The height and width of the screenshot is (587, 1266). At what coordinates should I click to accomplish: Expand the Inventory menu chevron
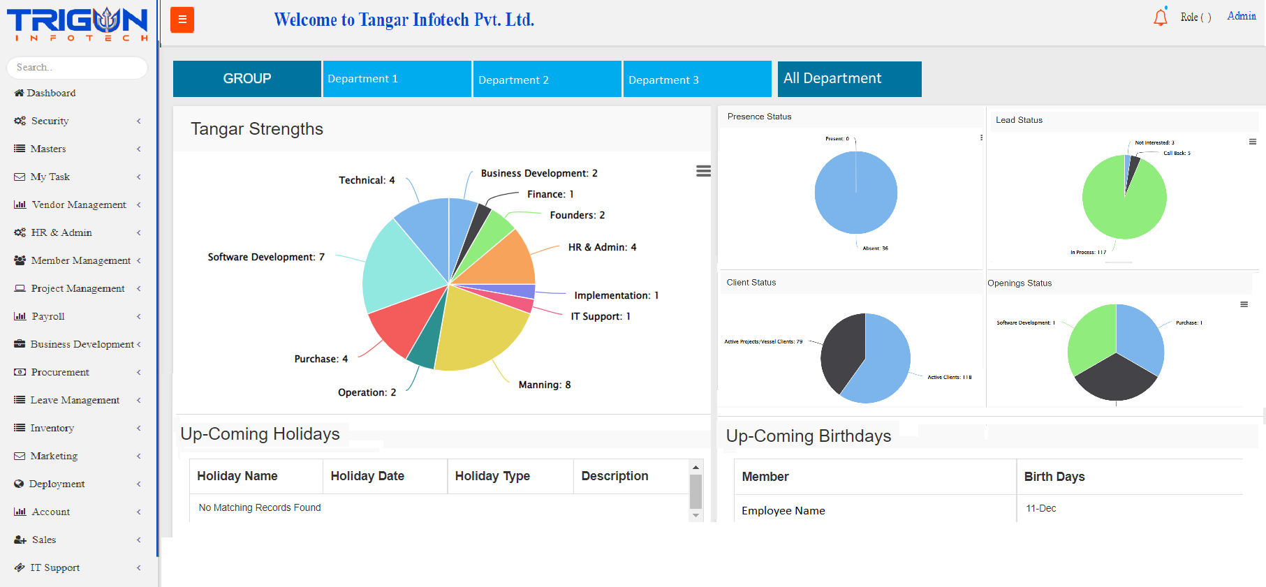point(139,428)
